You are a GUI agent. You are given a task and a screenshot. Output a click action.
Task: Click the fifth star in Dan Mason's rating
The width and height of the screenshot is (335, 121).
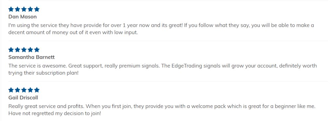click(37, 9)
